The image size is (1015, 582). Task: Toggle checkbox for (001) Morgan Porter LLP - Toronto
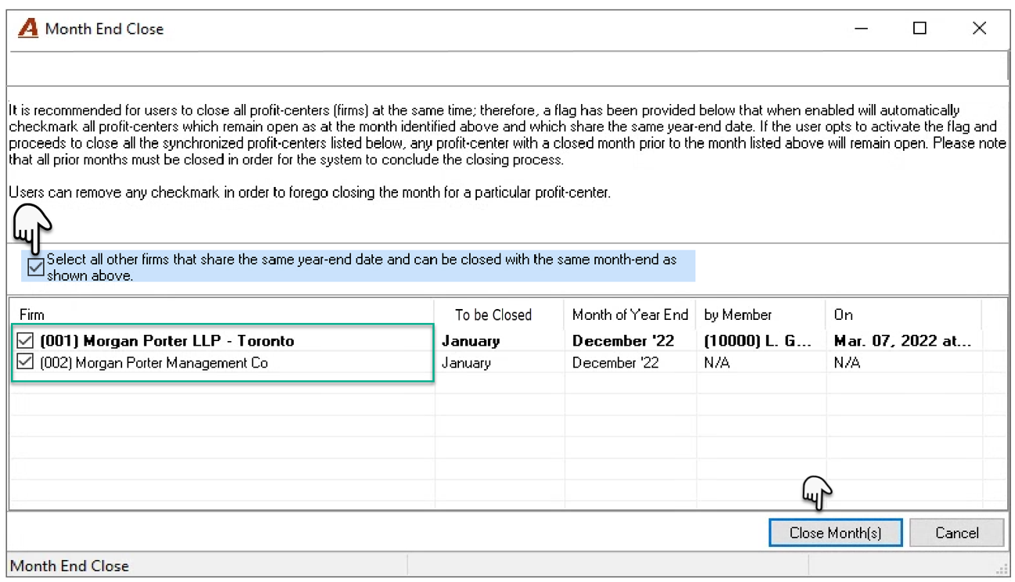point(25,340)
